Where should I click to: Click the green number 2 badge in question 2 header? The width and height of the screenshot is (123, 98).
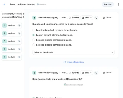(34, 73)
